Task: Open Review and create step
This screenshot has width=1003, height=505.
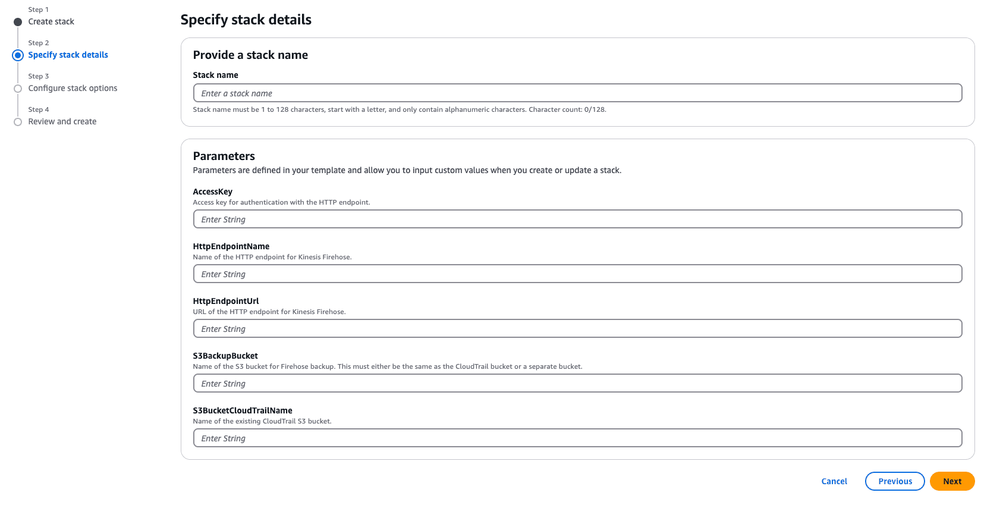Action: (62, 121)
